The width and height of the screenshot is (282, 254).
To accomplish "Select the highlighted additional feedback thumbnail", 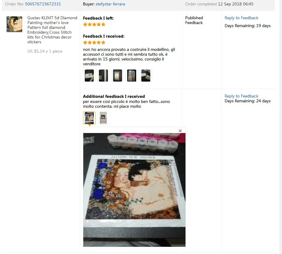I will 89,118.
